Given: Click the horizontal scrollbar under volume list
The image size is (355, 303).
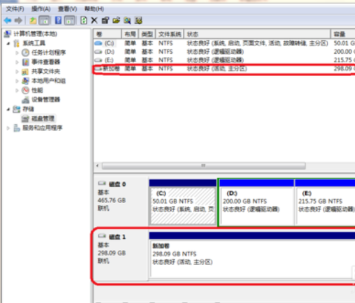Looking at the screenshot, I should click(x=201, y=166).
